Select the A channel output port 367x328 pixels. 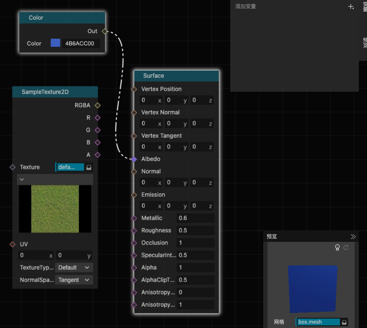click(98, 155)
